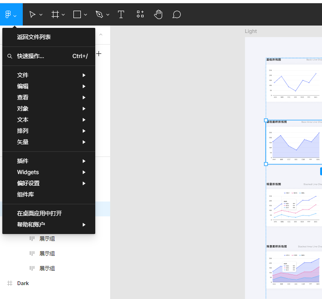This screenshot has height=299, width=322.
Task: Select the Frame tool
Action: (55, 14)
